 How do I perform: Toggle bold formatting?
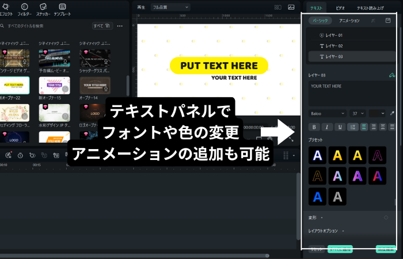[314, 127]
